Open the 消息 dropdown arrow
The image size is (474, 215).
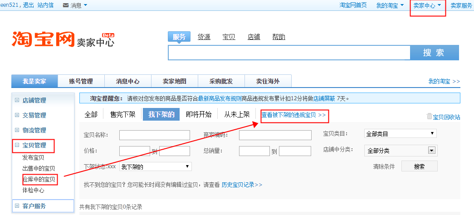point(85,5)
